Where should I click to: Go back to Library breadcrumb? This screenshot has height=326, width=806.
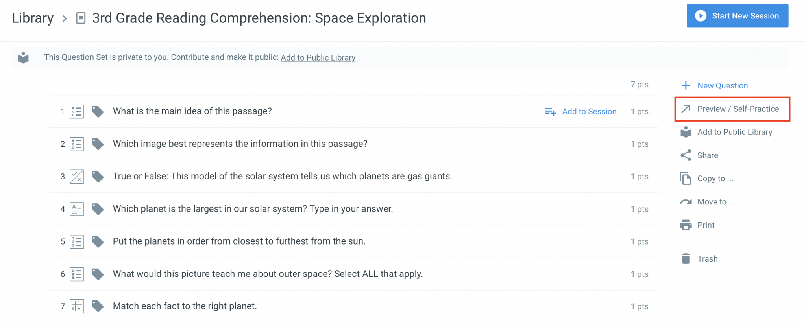click(33, 18)
